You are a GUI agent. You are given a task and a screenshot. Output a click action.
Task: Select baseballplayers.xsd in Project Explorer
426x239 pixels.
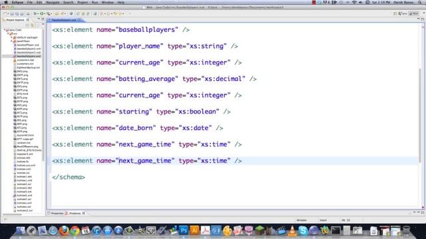pyautogui.click(x=29, y=56)
